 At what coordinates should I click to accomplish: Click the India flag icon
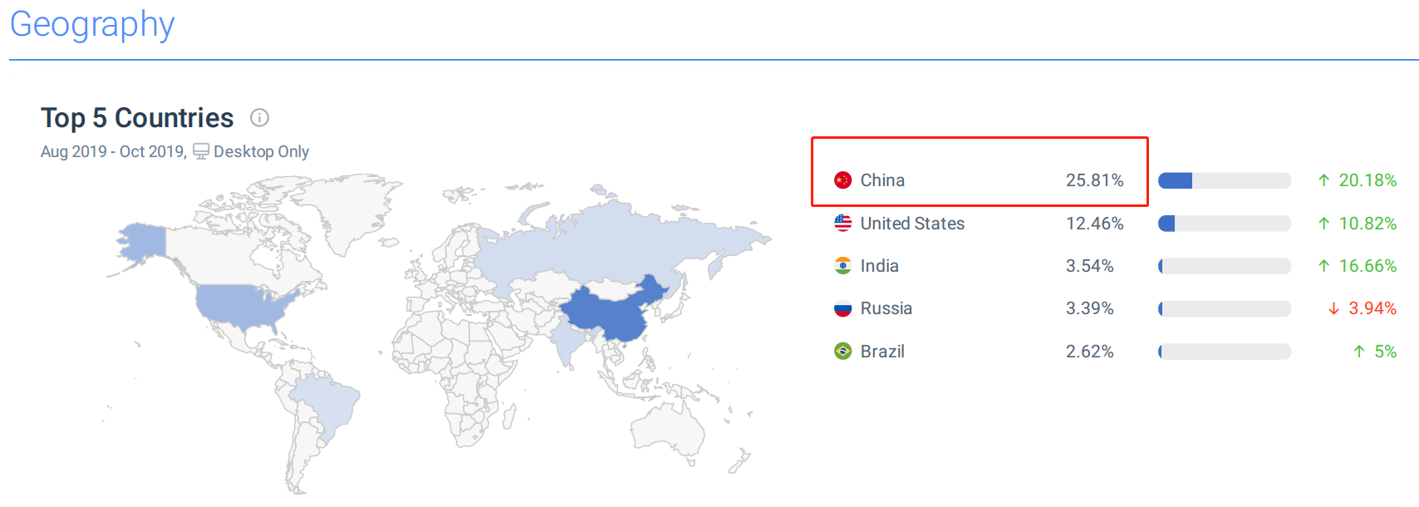(x=842, y=266)
